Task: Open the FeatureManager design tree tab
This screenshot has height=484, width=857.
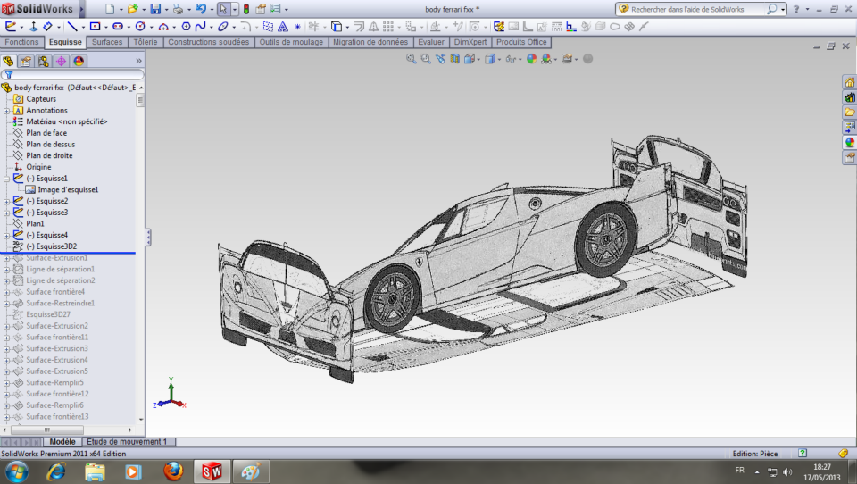Action: [8, 61]
